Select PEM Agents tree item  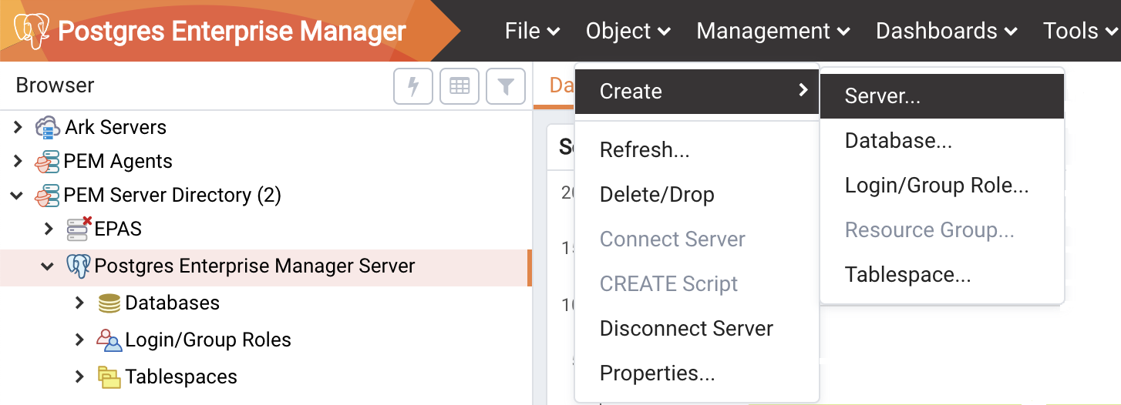coord(118,161)
